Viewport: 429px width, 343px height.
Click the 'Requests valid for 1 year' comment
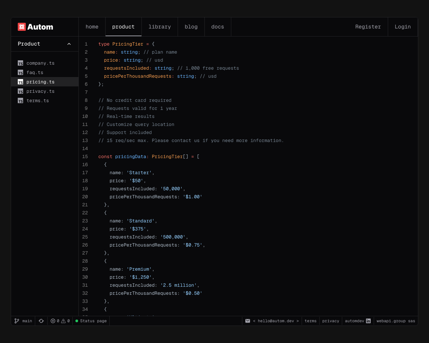click(138, 108)
